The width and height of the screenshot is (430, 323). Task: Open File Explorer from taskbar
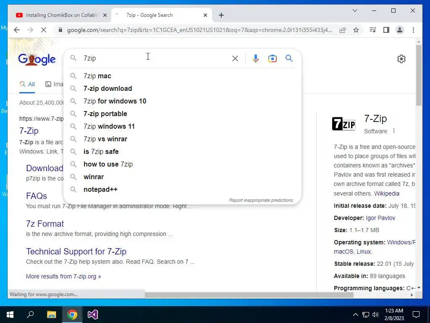51,315
